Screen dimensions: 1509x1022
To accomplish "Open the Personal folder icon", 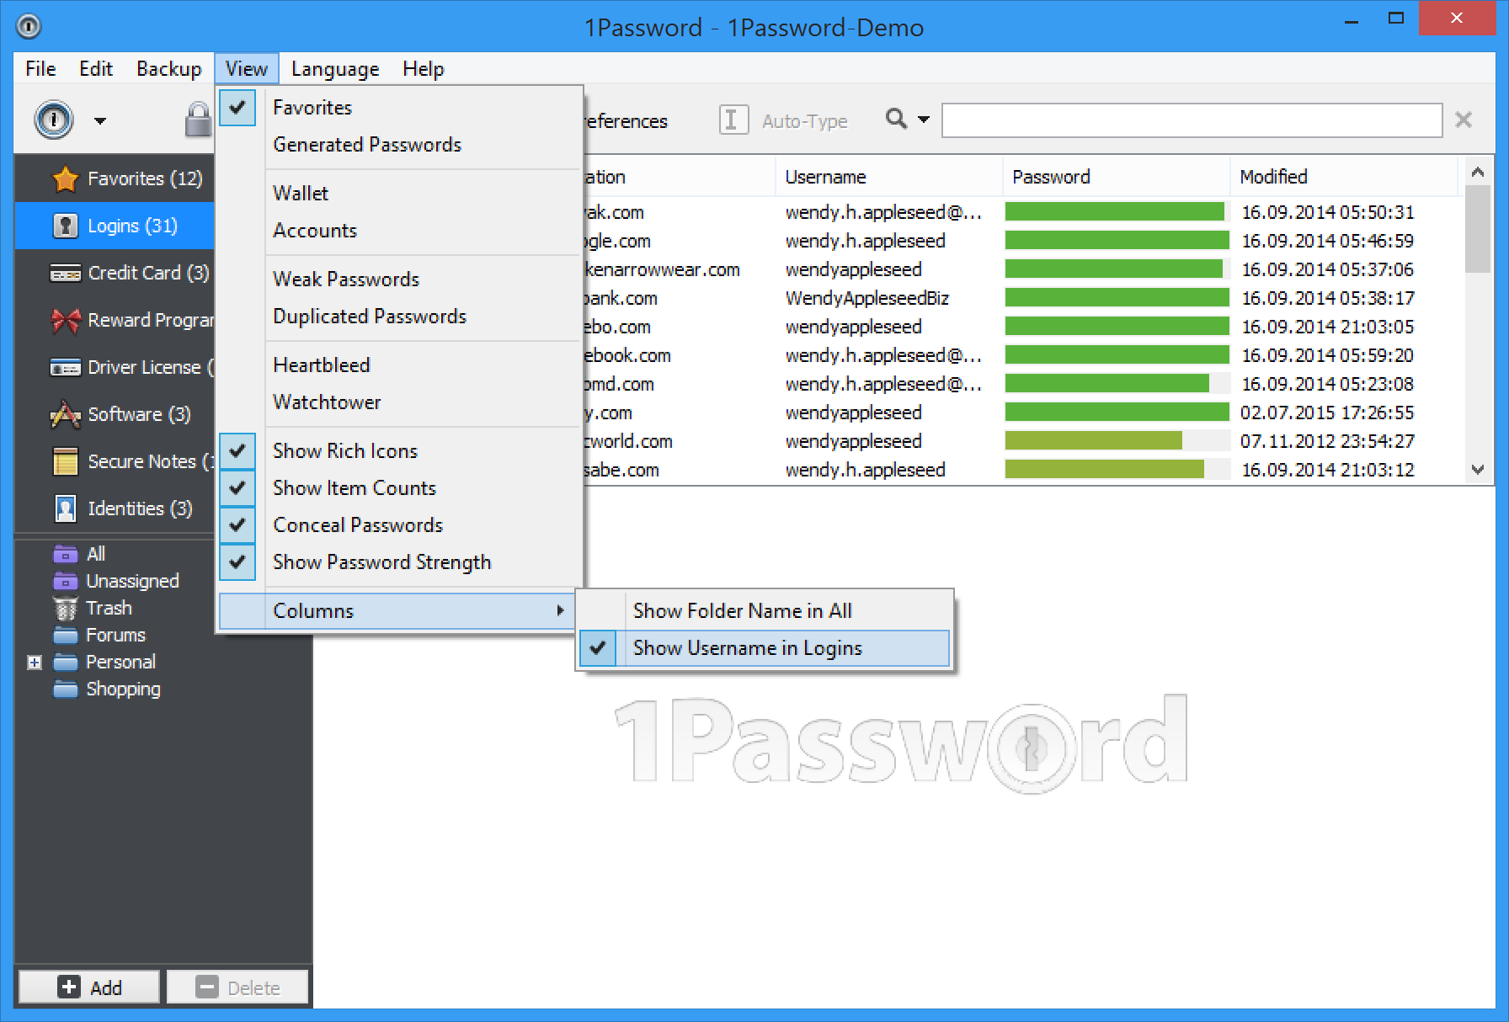I will point(65,662).
